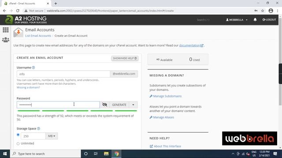Click the 0 Used counter
282x158 pixels.
pos(194,60)
